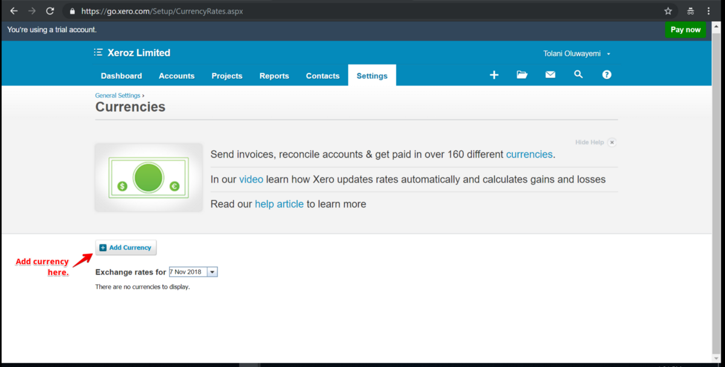
Task: Reload the page with refresh icon
Action: pos(50,11)
